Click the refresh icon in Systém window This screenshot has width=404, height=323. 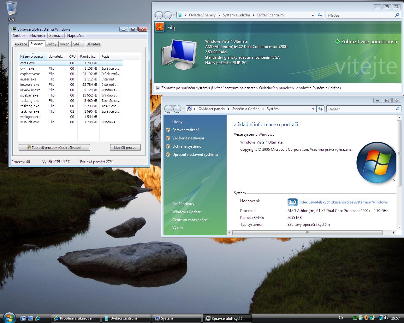(320, 109)
